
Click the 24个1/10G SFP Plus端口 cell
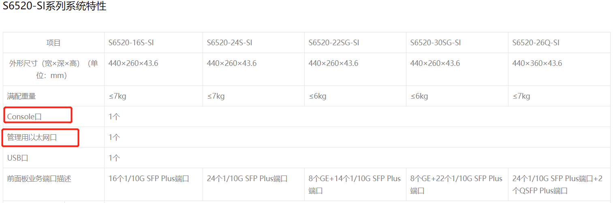click(247, 179)
